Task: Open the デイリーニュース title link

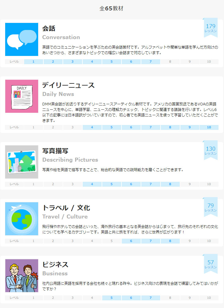Action: coord(68,85)
